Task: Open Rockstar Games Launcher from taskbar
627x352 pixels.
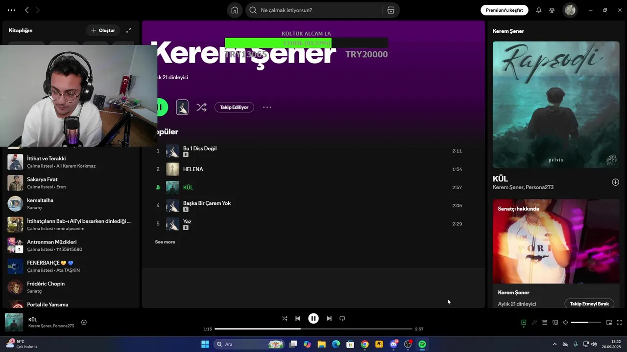Action: pyautogui.click(x=379, y=344)
